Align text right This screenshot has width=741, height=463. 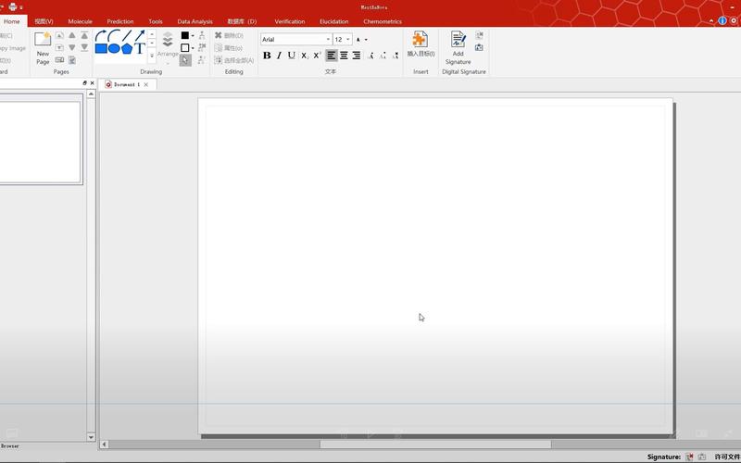click(357, 56)
